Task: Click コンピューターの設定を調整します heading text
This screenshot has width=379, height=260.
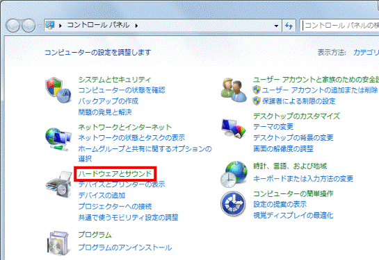Action: click(98, 52)
